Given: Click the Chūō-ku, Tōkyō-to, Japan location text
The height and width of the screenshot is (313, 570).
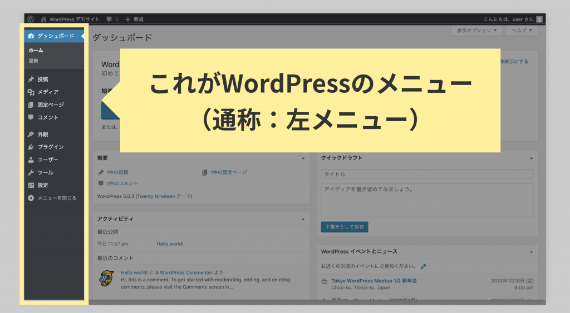Looking at the screenshot, I should (x=361, y=287).
